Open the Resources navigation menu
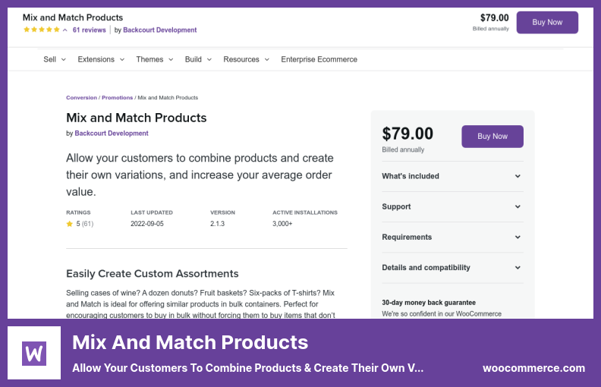This screenshot has height=387, width=601. point(246,59)
